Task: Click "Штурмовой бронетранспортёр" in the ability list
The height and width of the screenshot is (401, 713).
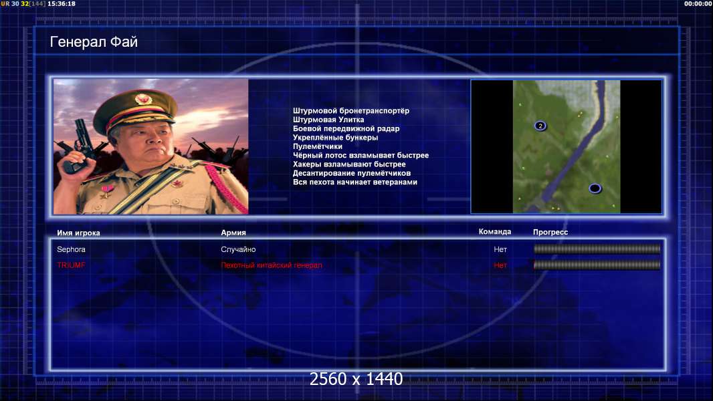Action: (x=351, y=111)
